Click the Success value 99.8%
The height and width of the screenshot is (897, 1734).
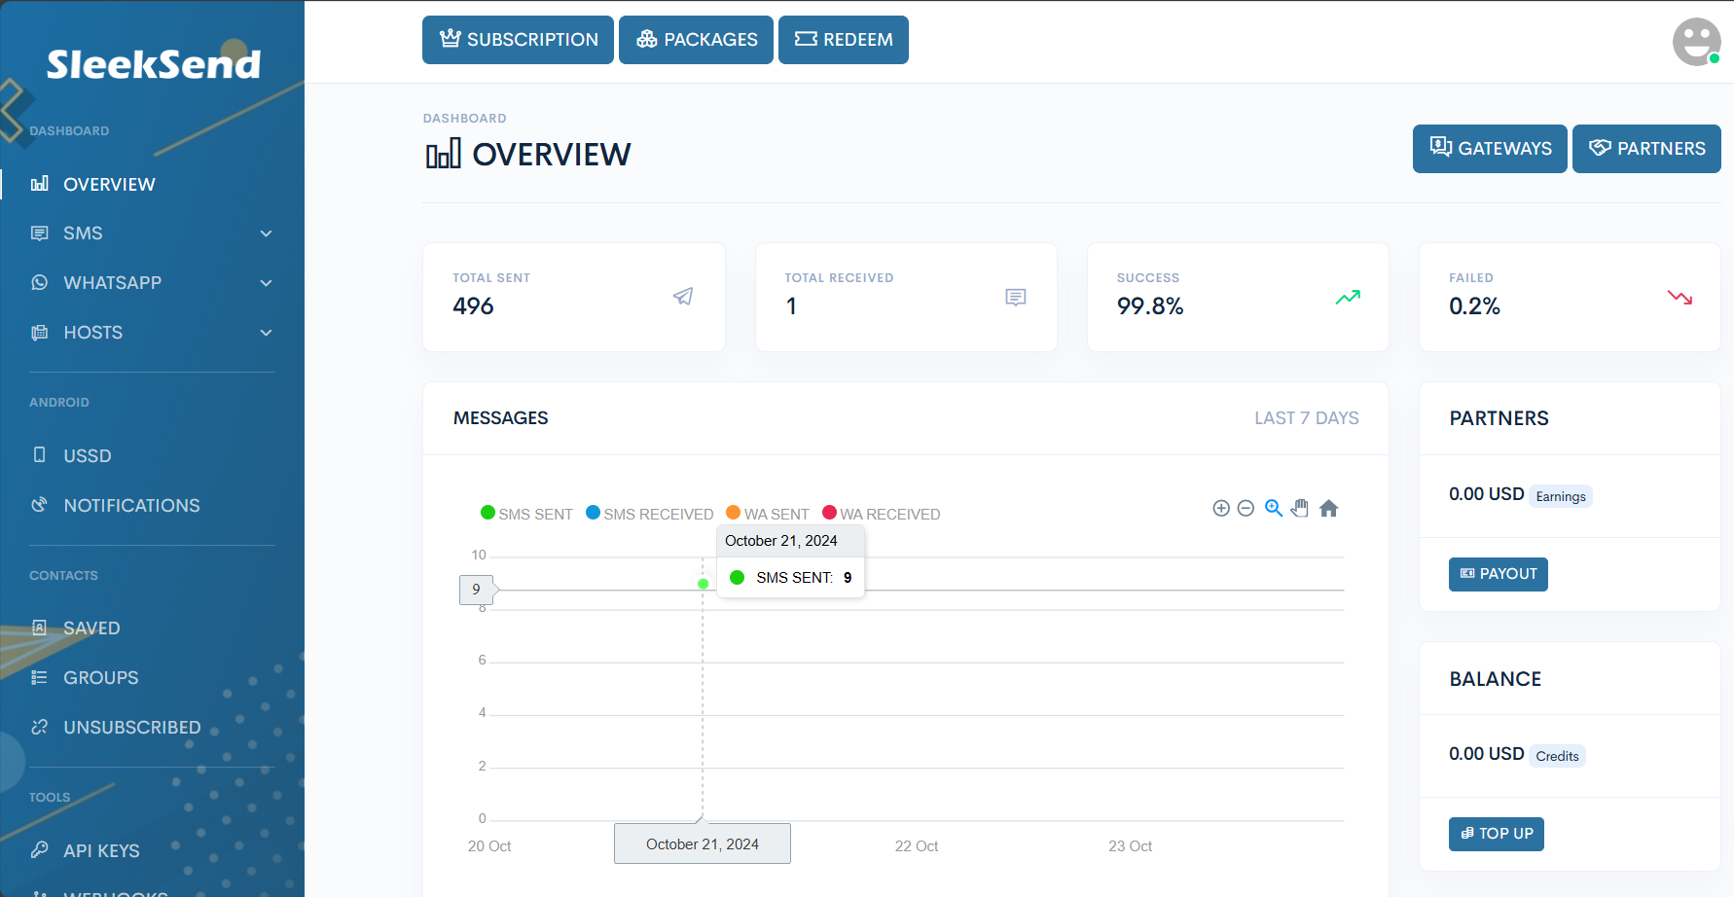[x=1150, y=306]
